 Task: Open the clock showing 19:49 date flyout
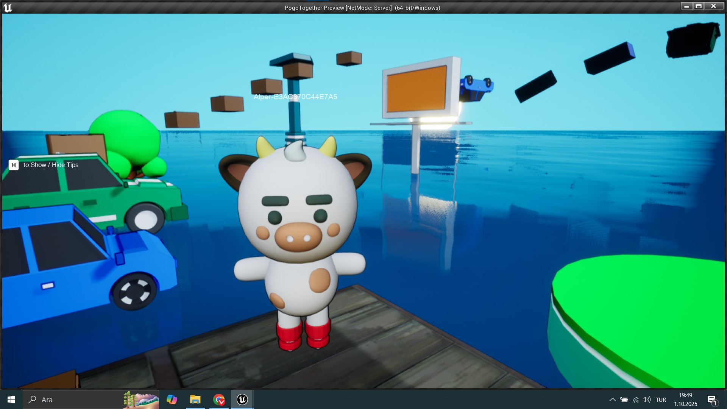click(x=685, y=400)
